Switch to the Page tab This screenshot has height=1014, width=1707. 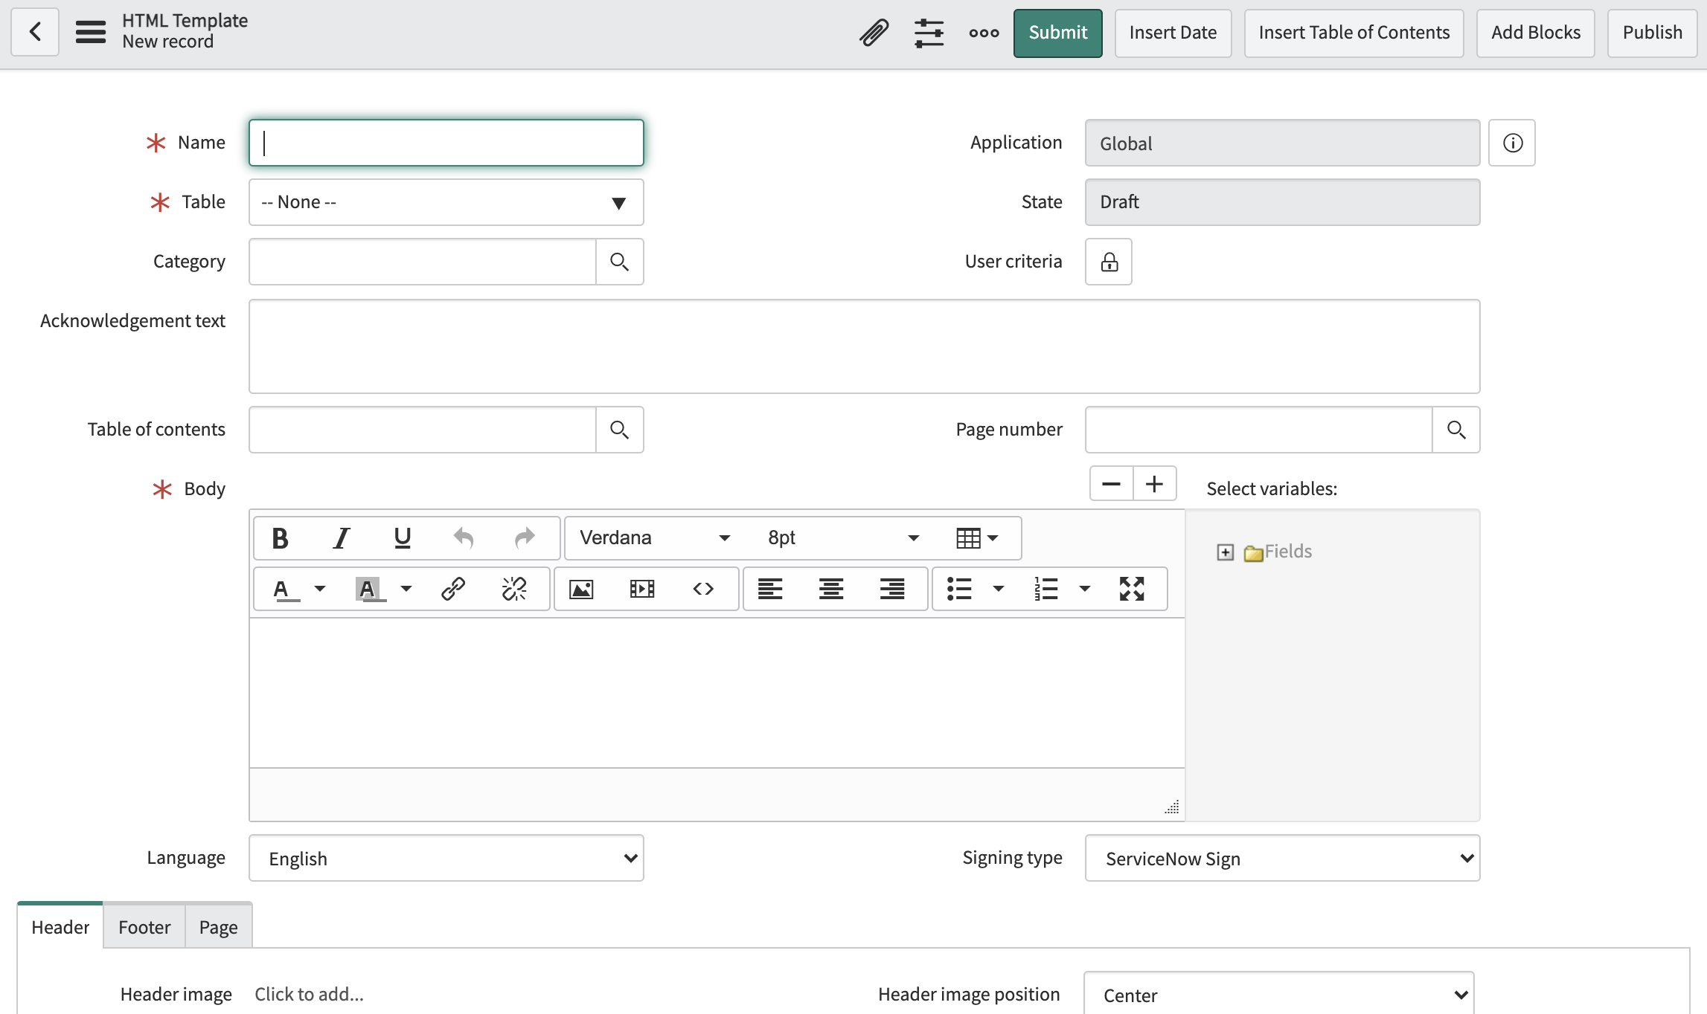point(218,927)
